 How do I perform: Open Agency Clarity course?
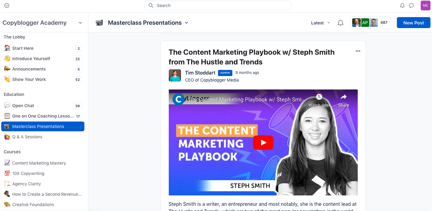tap(43, 184)
